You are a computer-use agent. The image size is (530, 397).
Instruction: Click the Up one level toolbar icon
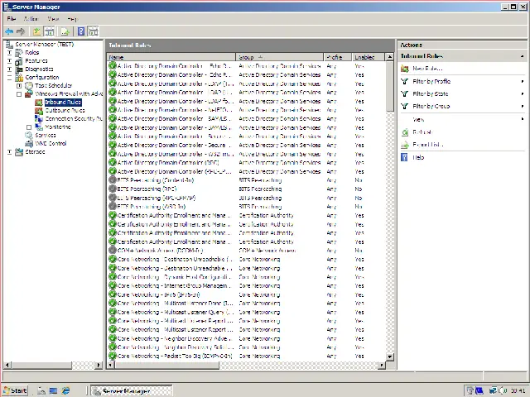[x=37, y=31]
